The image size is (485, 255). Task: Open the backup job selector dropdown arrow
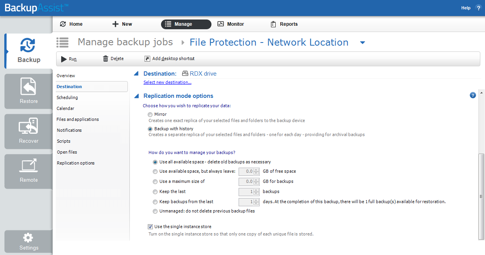pyautogui.click(x=363, y=42)
